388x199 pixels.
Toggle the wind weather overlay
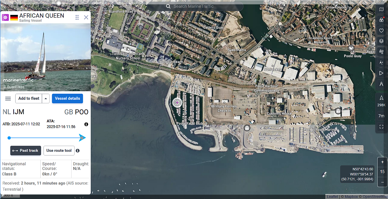[381, 52]
